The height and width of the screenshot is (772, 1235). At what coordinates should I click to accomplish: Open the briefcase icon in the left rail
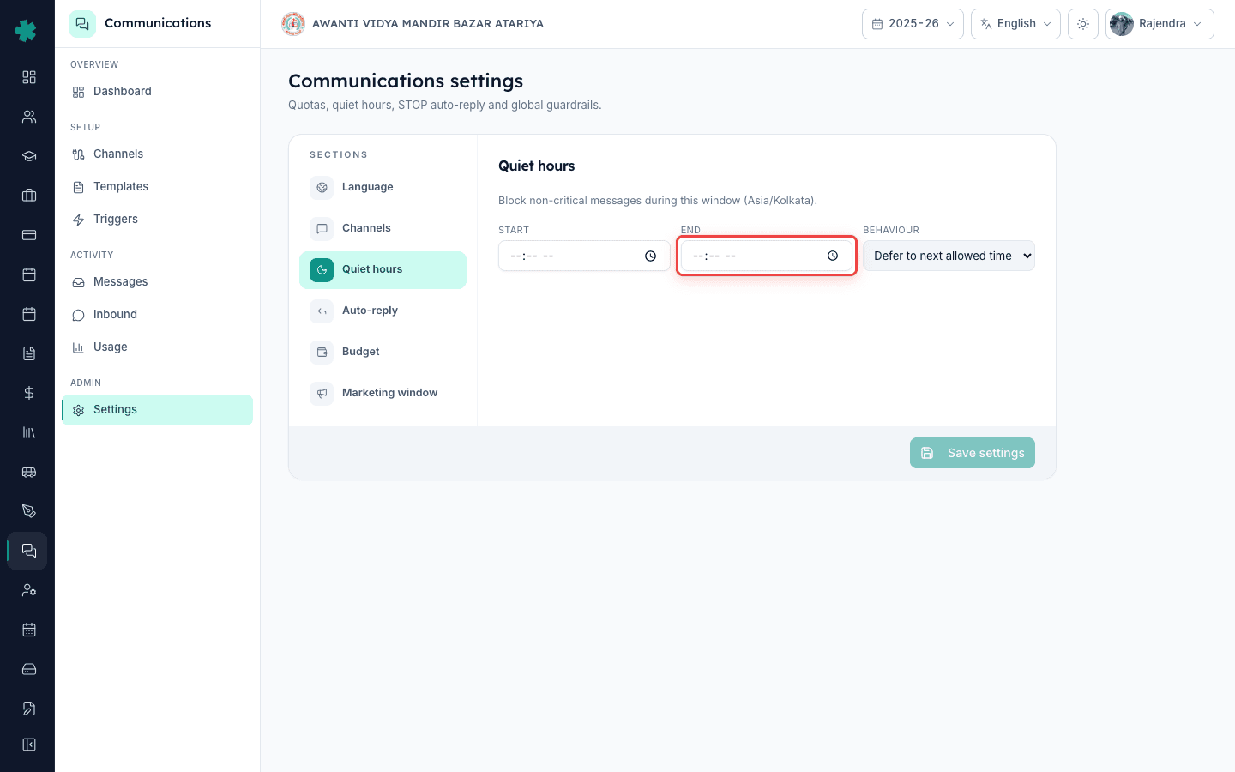click(29, 196)
